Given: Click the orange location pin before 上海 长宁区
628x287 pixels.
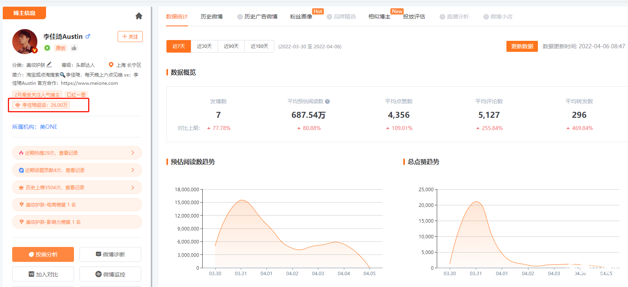Looking at the screenshot, I should tap(111, 65).
